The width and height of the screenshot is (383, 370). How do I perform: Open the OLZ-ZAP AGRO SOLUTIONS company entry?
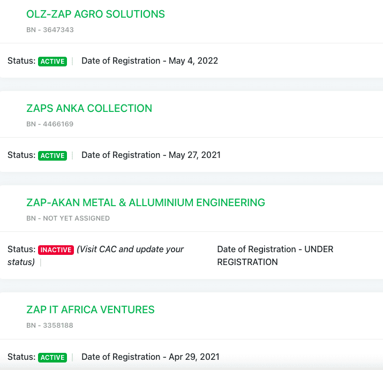tap(95, 14)
